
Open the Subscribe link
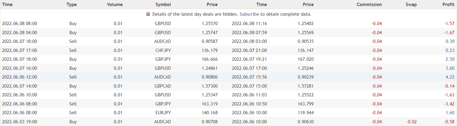(249, 14)
